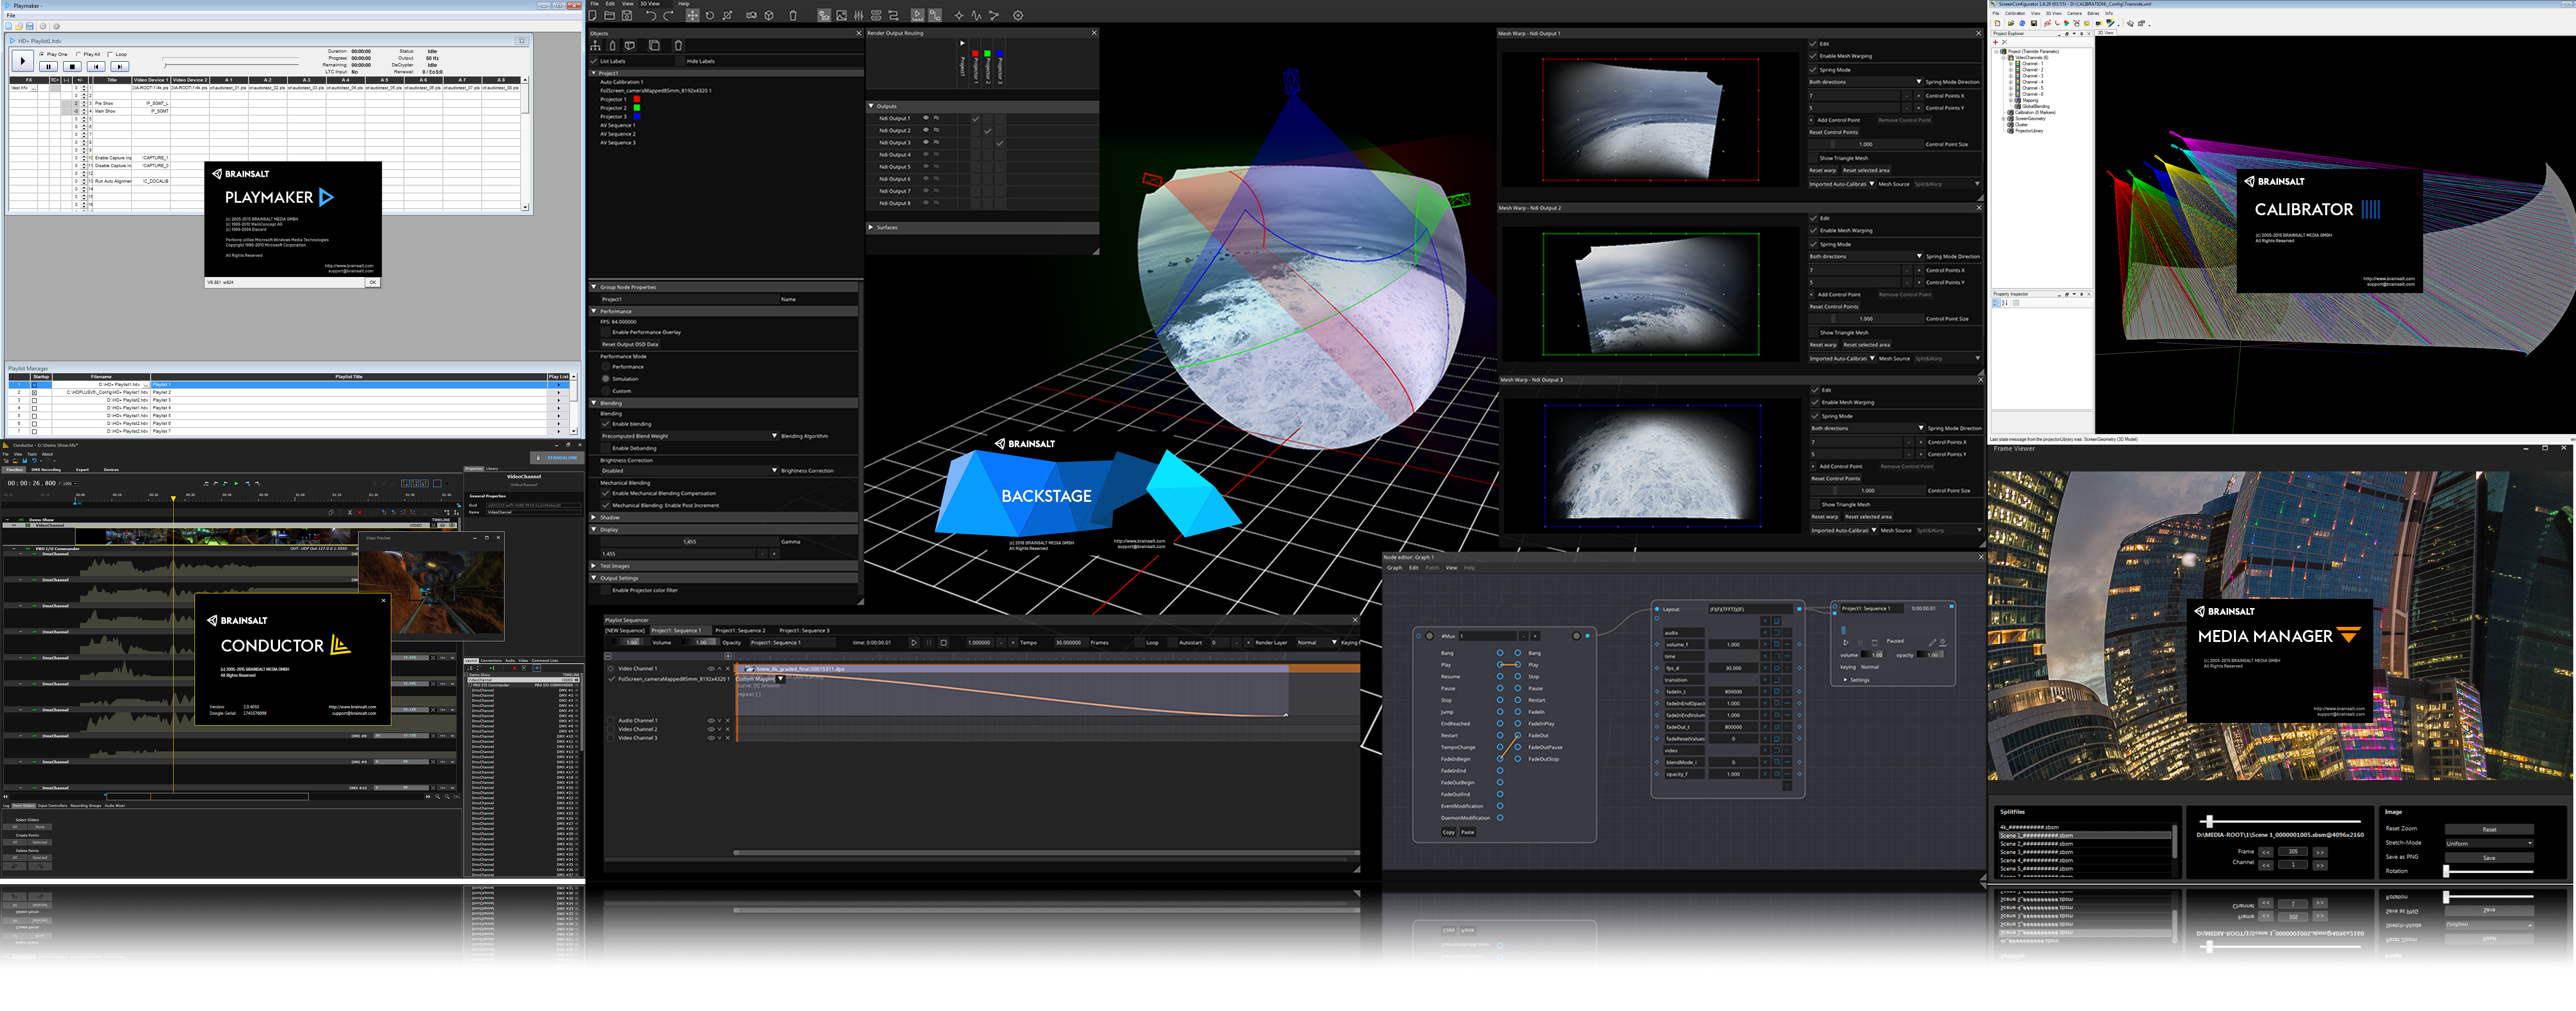Click the red swatch next to Projector 1

[636, 99]
